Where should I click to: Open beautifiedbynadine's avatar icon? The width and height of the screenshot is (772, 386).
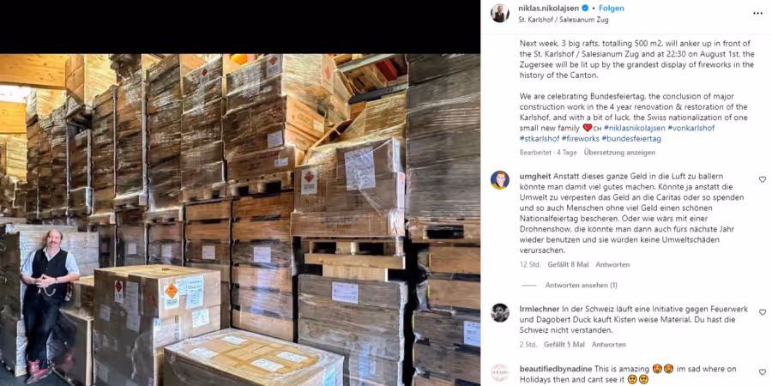500,372
